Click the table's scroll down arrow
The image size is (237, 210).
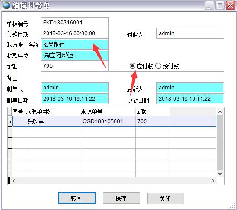(x=220, y=174)
